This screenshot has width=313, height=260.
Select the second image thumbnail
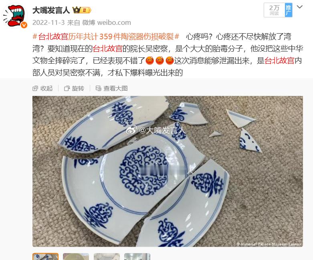coord(76,256)
